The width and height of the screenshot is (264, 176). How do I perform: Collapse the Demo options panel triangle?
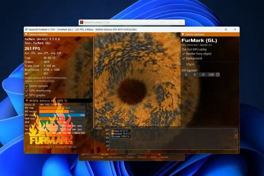tap(183, 34)
